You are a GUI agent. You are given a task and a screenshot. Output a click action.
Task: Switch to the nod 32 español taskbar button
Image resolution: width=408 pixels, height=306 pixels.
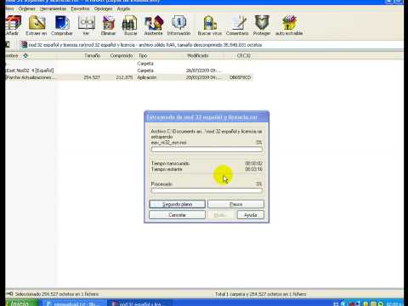tap(140, 303)
